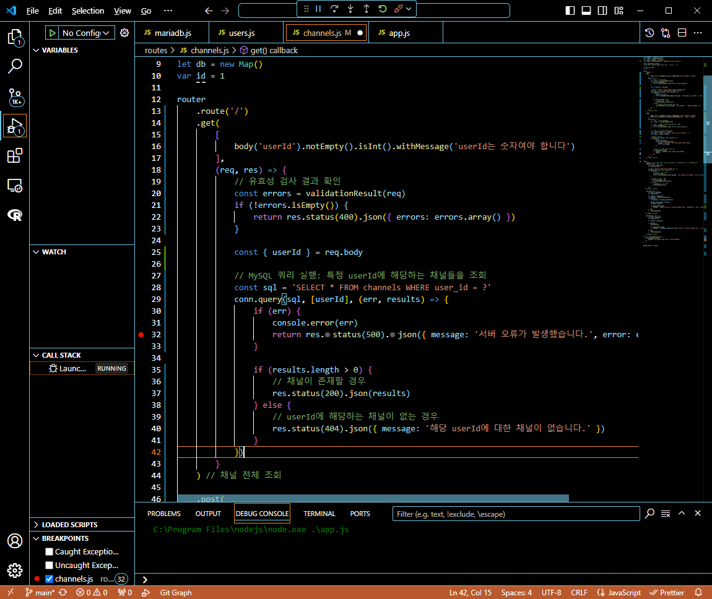This screenshot has width=712, height=599.
Task: Open the Selection menu
Action: point(88,11)
